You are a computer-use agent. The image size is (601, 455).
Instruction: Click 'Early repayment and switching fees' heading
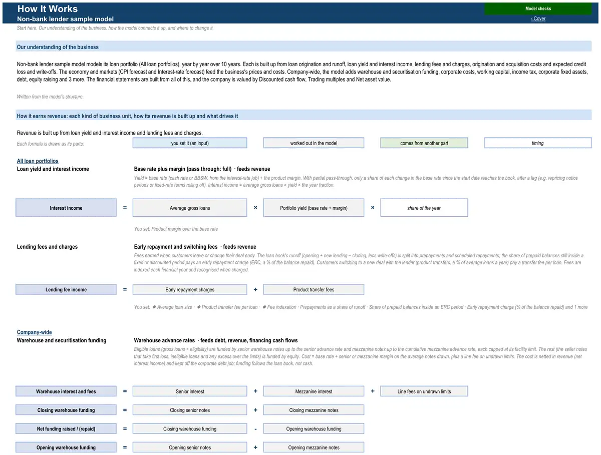pyautogui.click(x=176, y=247)
